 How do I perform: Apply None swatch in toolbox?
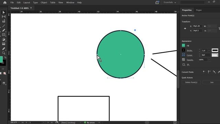point(4,73)
